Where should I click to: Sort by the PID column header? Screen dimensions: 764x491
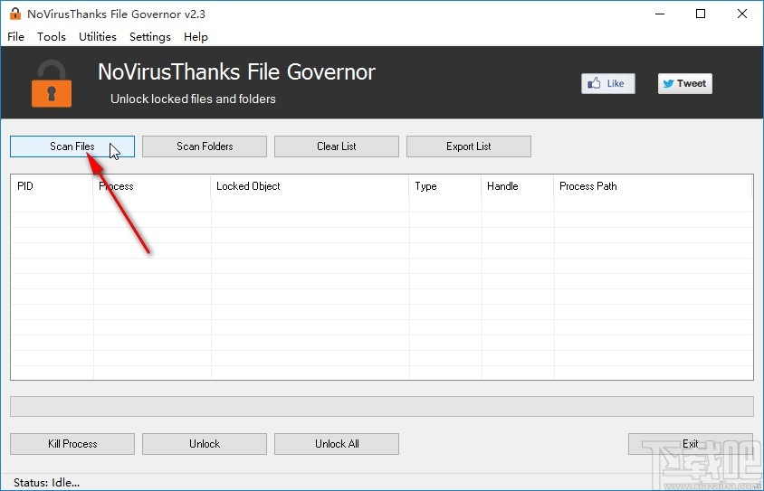(x=52, y=186)
